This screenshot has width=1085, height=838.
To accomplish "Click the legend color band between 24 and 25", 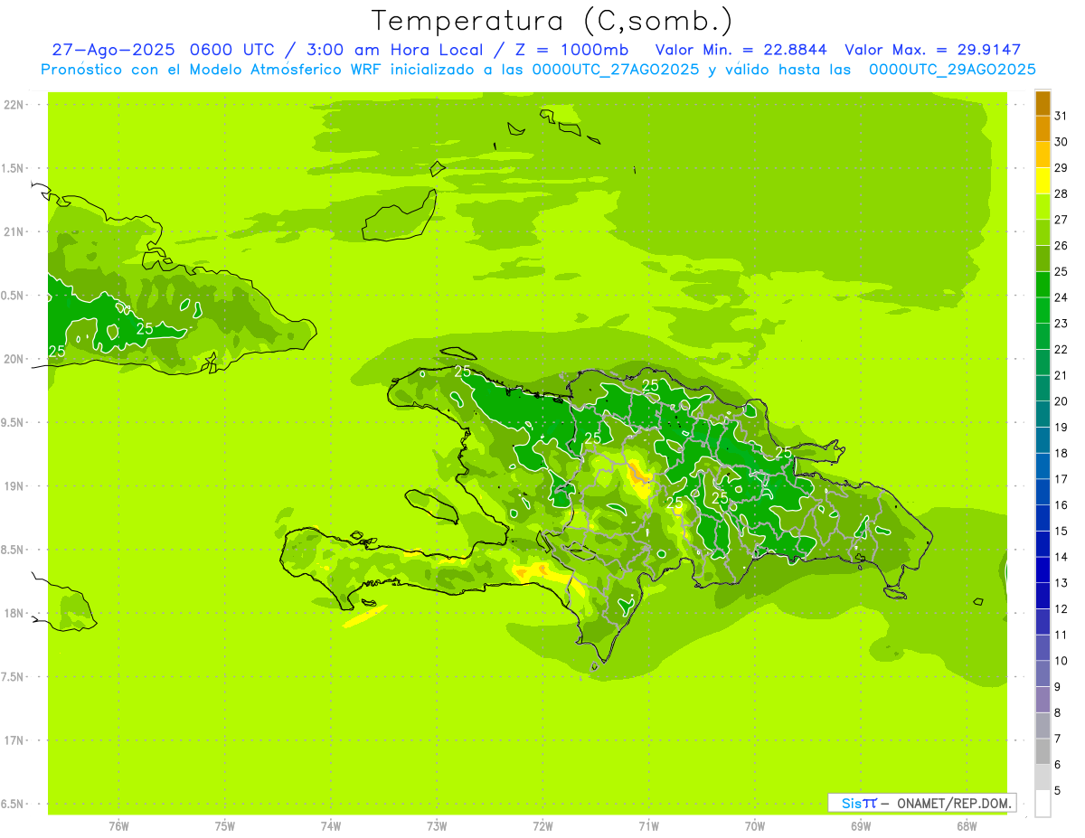I will pos(1043,285).
